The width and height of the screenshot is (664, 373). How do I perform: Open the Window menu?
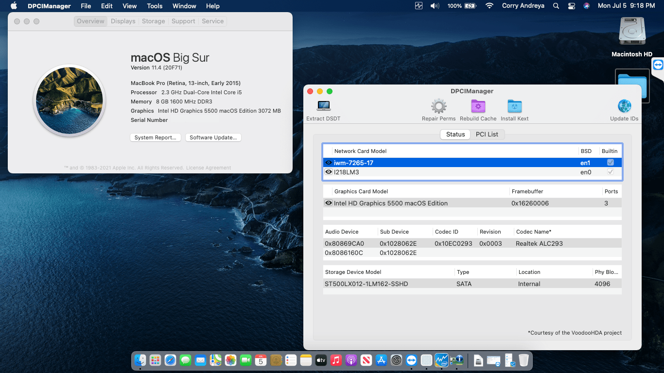click(x=184, y=6)
